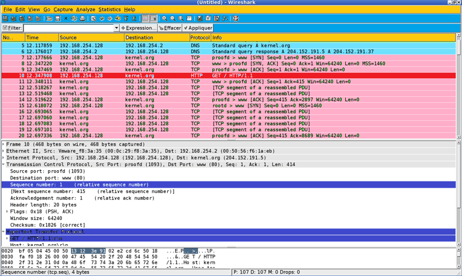
Task: Open preferences tools icon
Action: pos(225,19)
